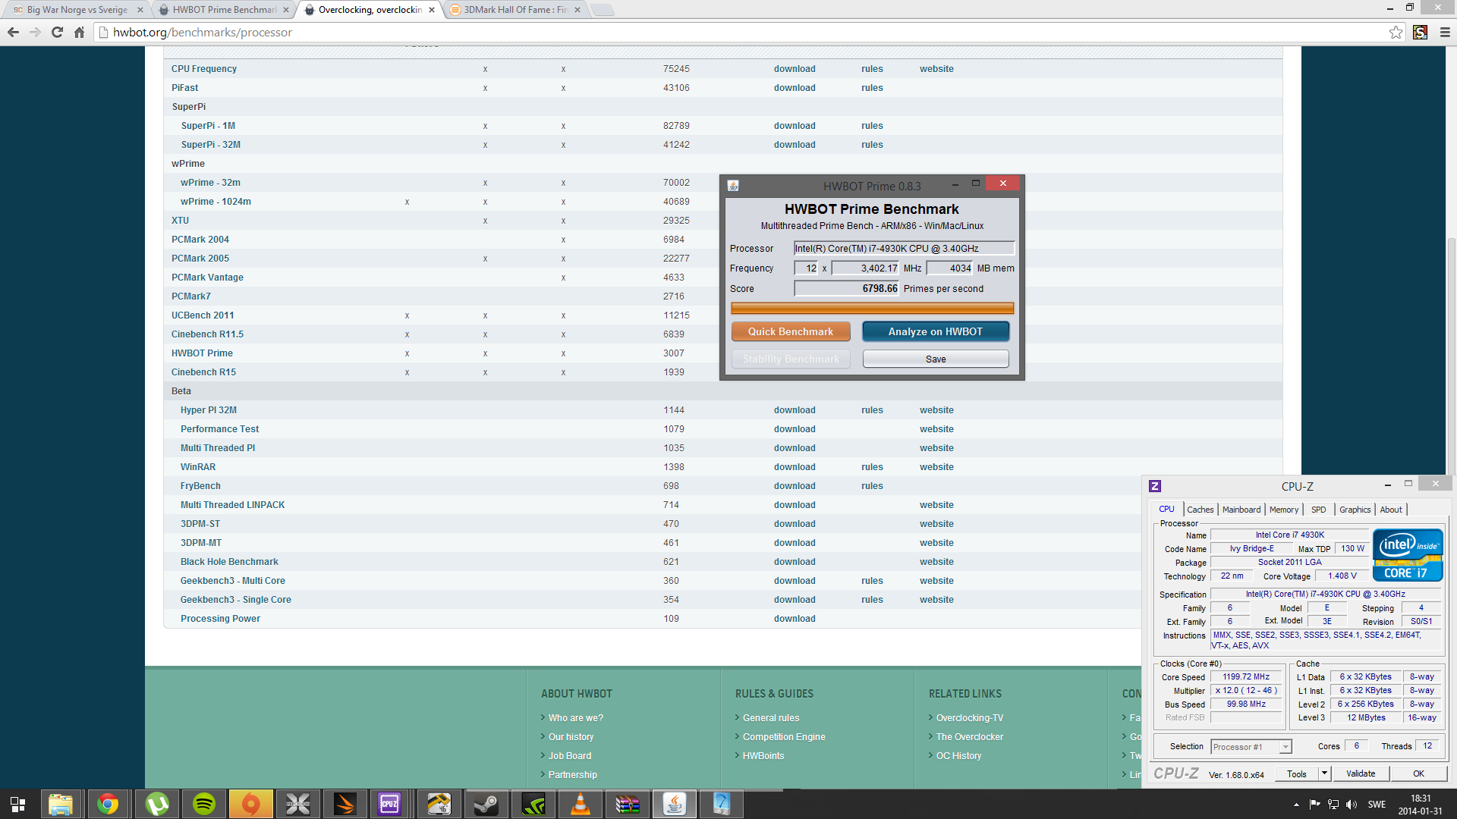Image resolution: width=1457 pixels, height=819 pixels.
Task: Click the Validate button in CPU-Z
Action: (x=1361, y=773)
